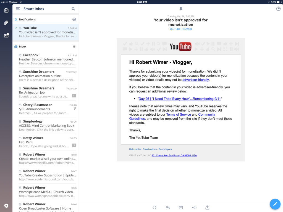Open Cheryl Rasmussen SJCC Announcements email

(x=46, y=109)
